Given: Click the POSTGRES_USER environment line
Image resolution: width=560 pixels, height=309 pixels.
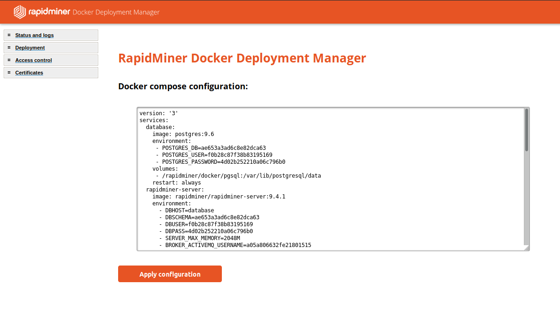Looking at the screenshot, I should click(214, 155).
